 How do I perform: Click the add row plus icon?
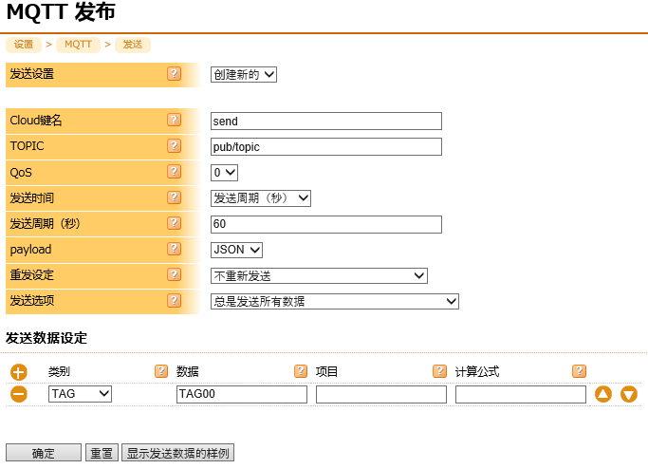(19, 372)
